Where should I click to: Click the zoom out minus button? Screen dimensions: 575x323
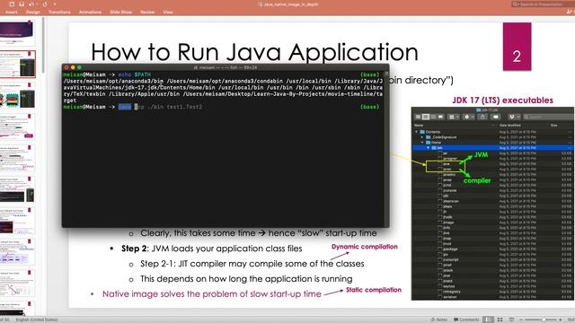(x=521, y=319)
